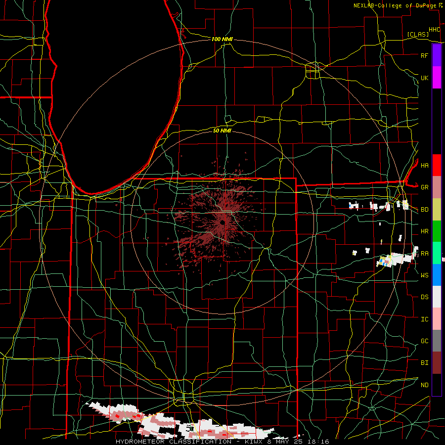Click the blue WS color swatch

point(437,275)
